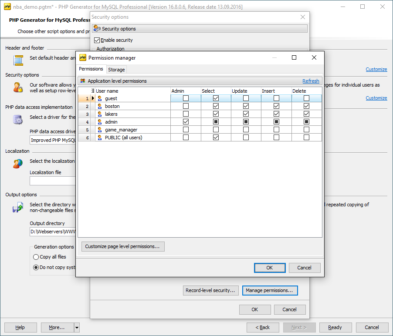The image size is (393, 336).
Task: Click the guest user icon
Action: (x=100, y=98)
